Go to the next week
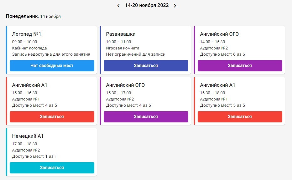Screen dimensions: 292x180 click(175, 6)
